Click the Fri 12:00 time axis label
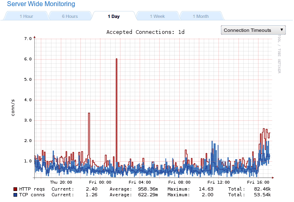Screen dimensions: 294x202 pos(218,182)
